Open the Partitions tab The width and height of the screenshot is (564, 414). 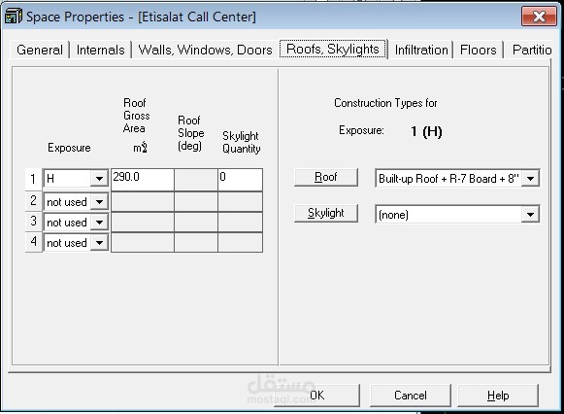pyautogui.click(x=531, y=50)
